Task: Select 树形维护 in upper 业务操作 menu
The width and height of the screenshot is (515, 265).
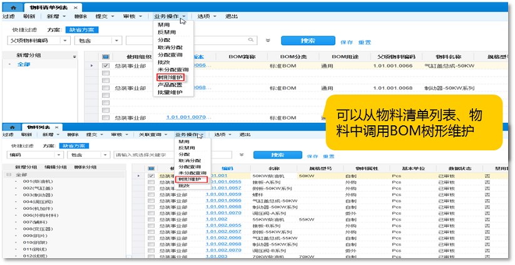Action: pos(170,78)
